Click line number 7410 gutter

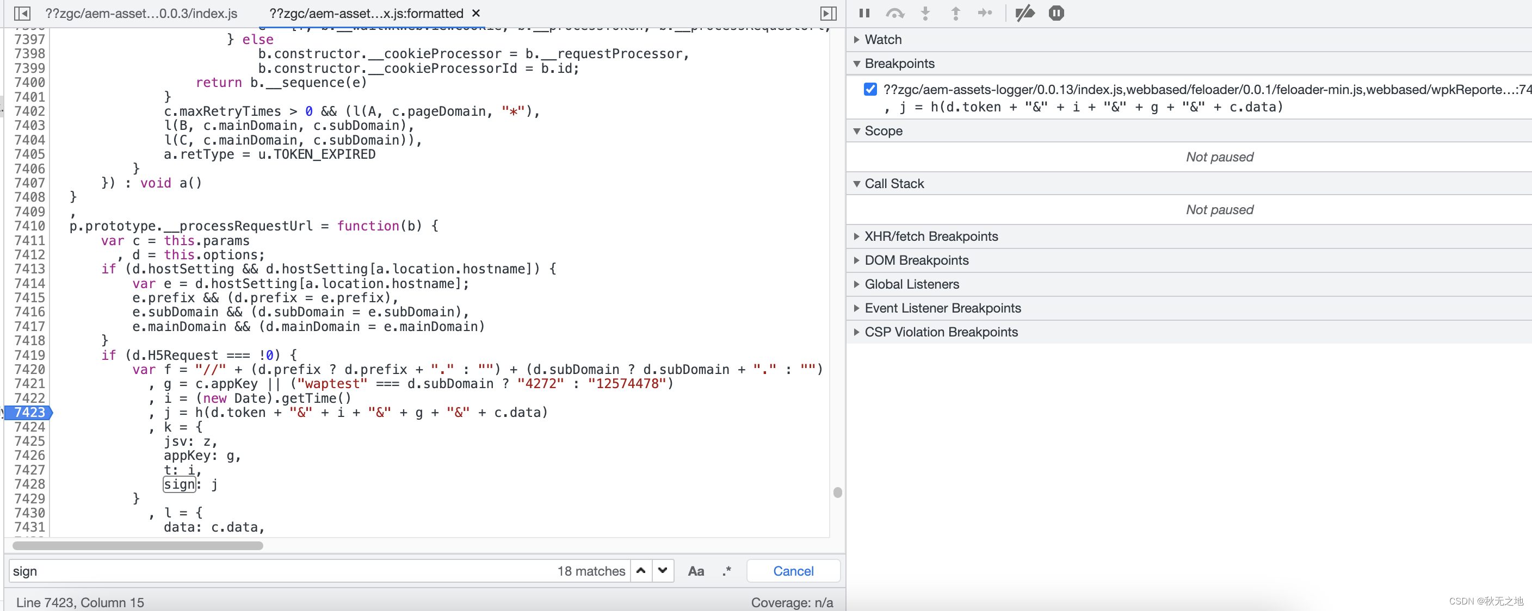click(29, 226)
